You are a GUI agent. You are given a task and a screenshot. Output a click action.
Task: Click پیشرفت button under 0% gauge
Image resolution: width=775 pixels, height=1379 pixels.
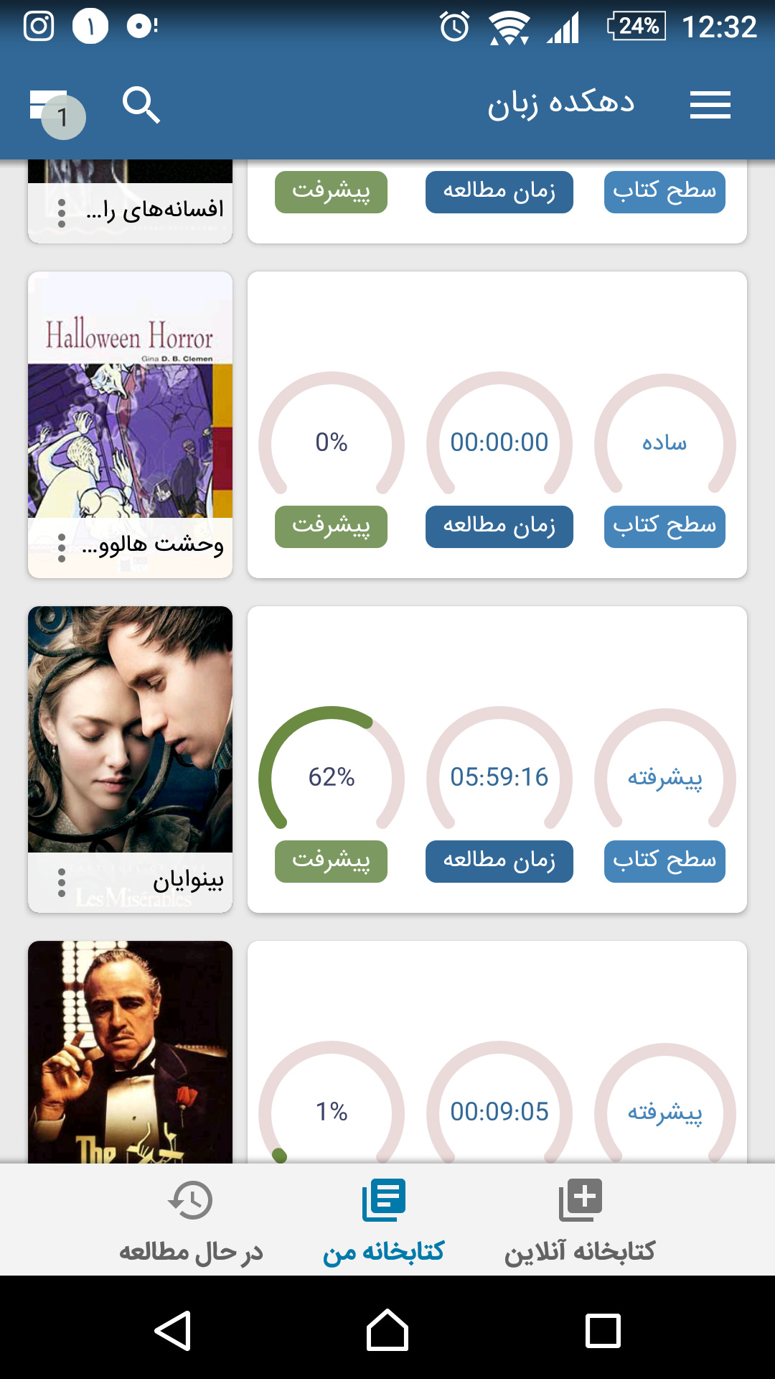click(x=331, y=526)
